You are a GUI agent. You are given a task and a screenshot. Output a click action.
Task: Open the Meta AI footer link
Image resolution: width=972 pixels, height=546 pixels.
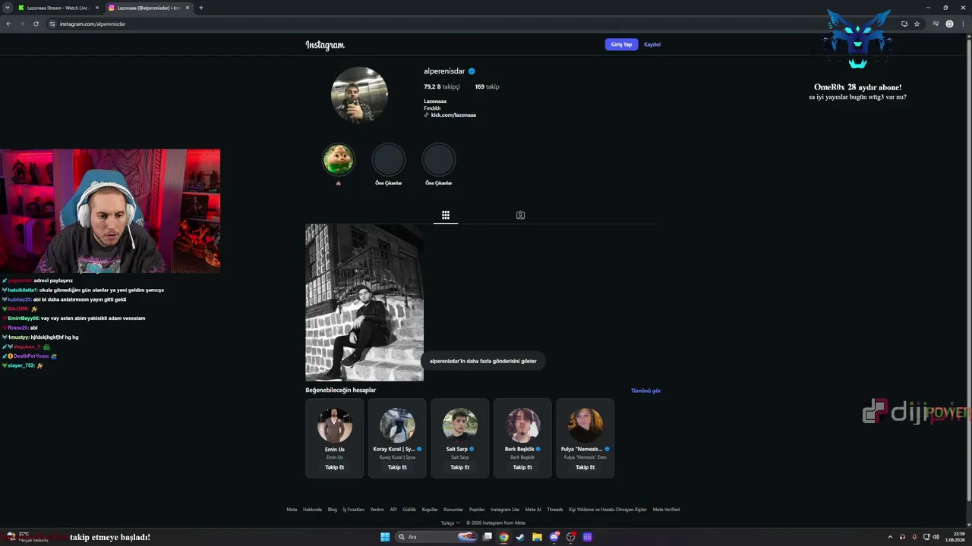click(x=533, y=510)
